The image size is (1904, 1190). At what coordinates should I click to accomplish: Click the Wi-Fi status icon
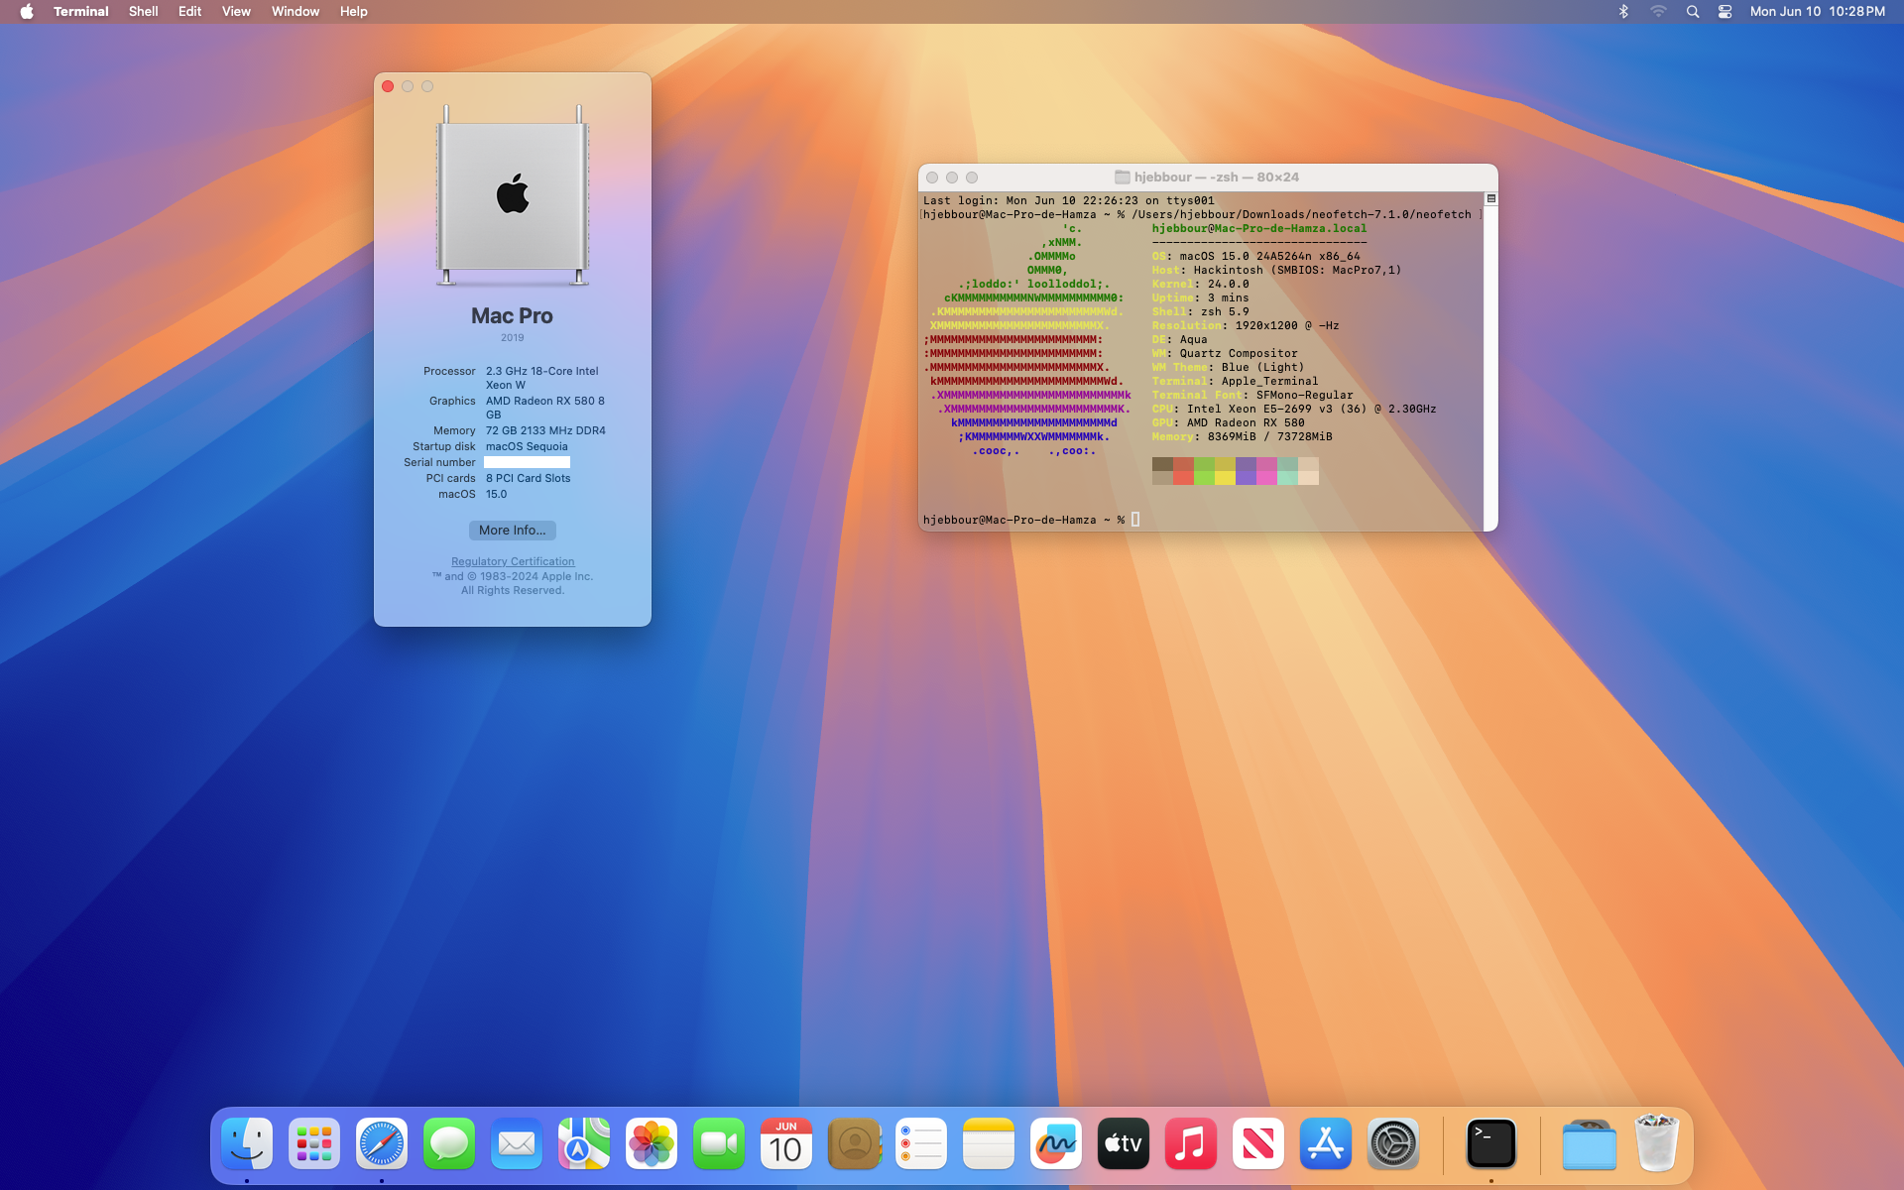(1658, 12)
